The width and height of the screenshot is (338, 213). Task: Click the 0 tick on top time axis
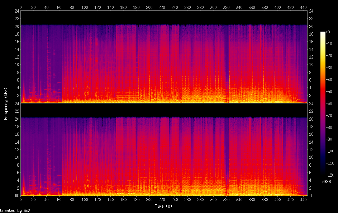coord(21,7)
